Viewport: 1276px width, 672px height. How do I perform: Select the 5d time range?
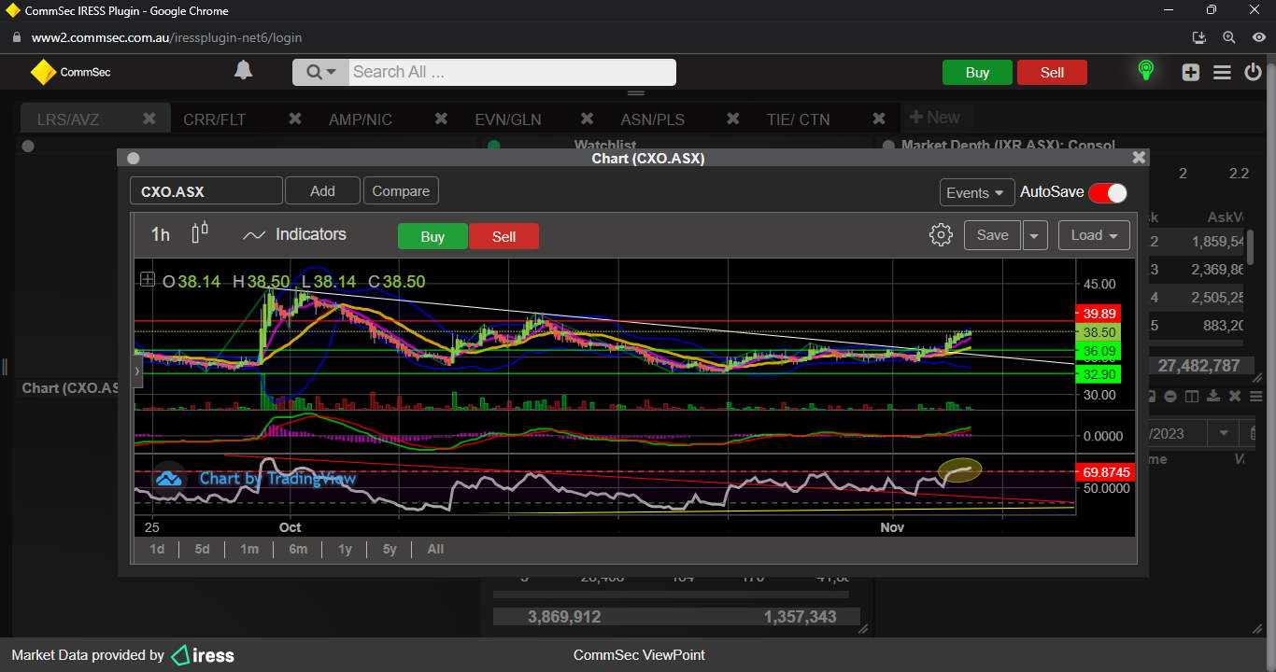pyautogui.click(x=202, y=549)
